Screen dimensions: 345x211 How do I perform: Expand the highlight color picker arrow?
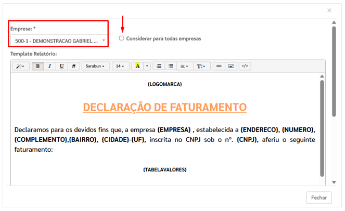click(147, 67)
